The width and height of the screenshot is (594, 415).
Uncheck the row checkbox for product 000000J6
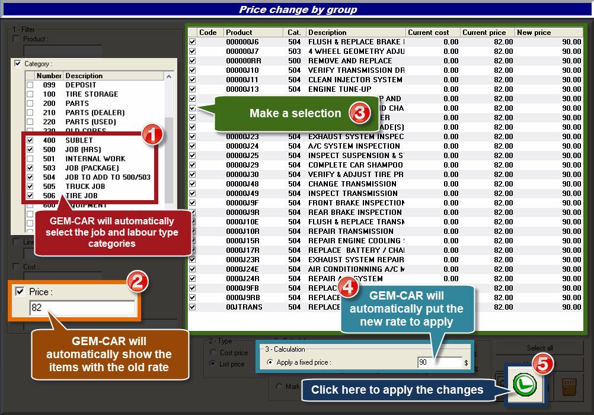[x=193, y=41]
